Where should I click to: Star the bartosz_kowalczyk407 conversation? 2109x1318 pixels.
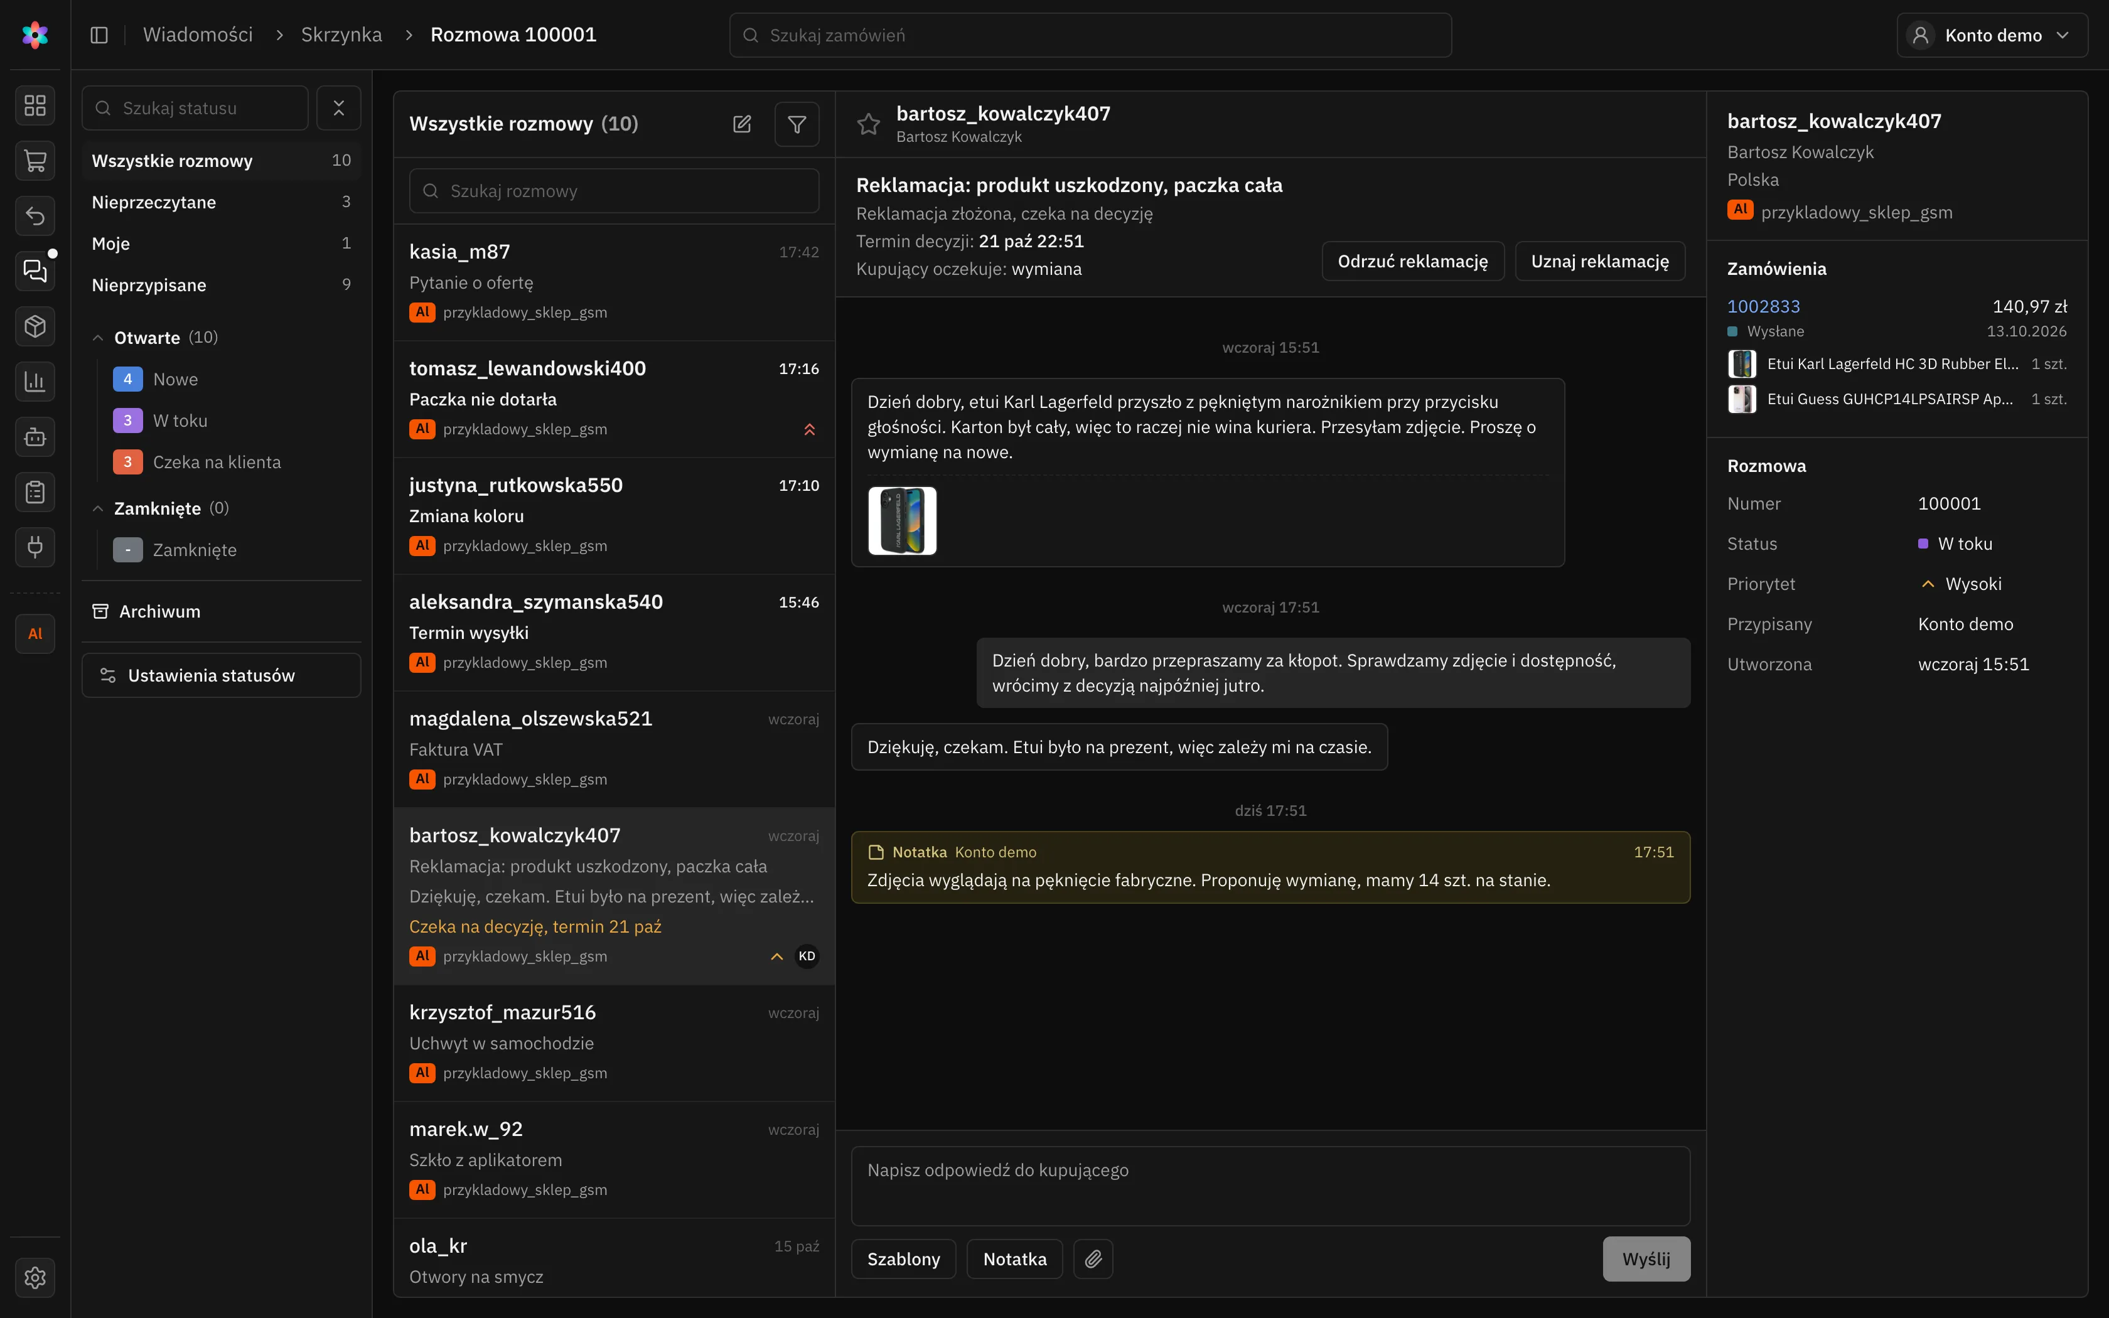[868, 124]
